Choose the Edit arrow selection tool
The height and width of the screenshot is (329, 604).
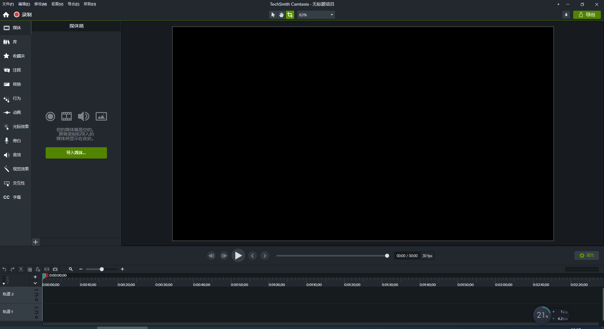pos(272,14)
